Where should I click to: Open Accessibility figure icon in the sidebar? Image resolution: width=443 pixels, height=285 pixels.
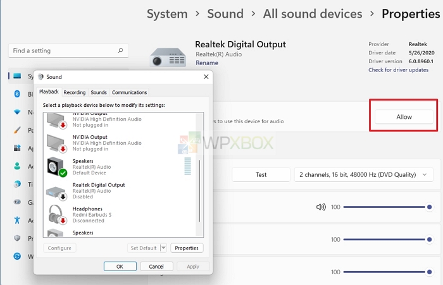coord(17,220)
